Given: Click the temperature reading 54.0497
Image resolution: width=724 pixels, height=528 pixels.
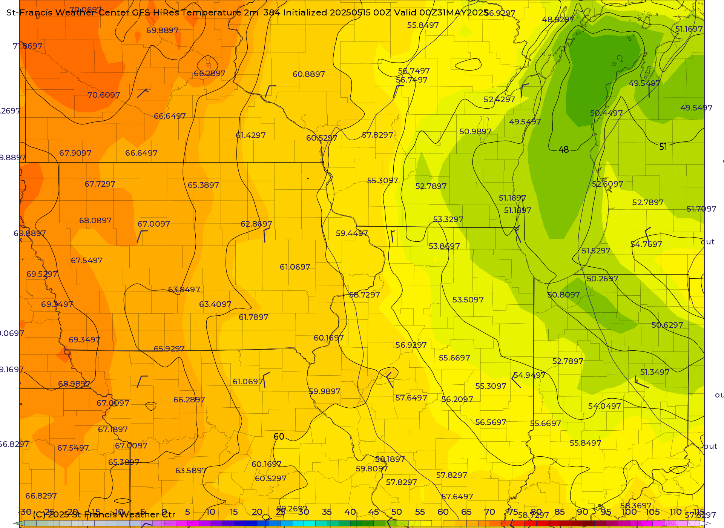Looking at the screenshot, I should point(604,406).
